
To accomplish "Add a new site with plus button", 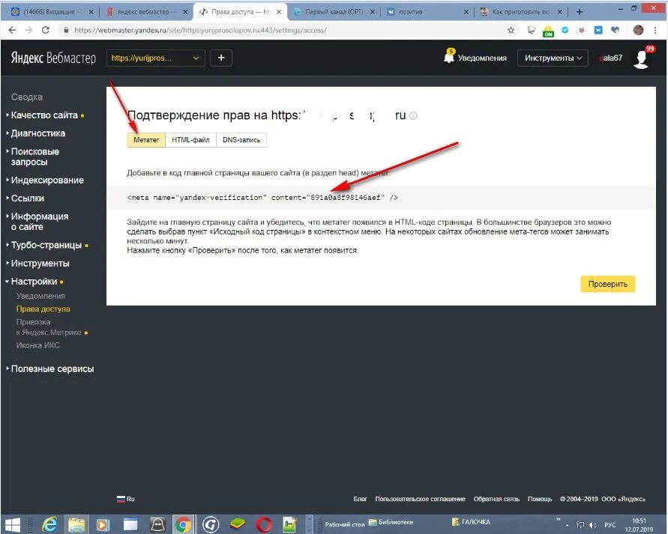I will pyautogui.click(x=220, y=58).
